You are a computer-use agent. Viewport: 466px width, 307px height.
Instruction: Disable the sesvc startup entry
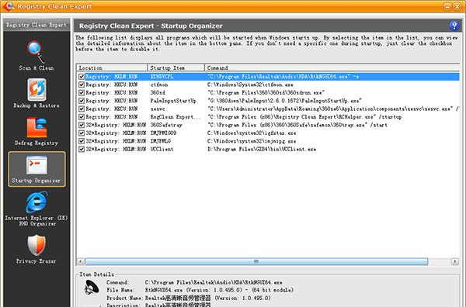coord(82,109)
